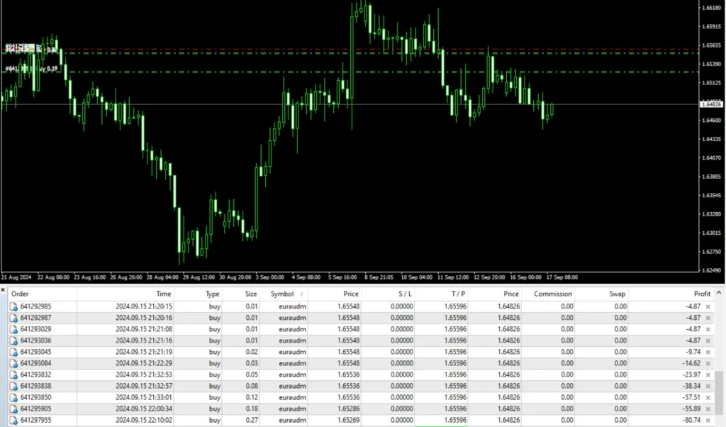Click the order icon for ticket 641293045

tap(14, 352)
